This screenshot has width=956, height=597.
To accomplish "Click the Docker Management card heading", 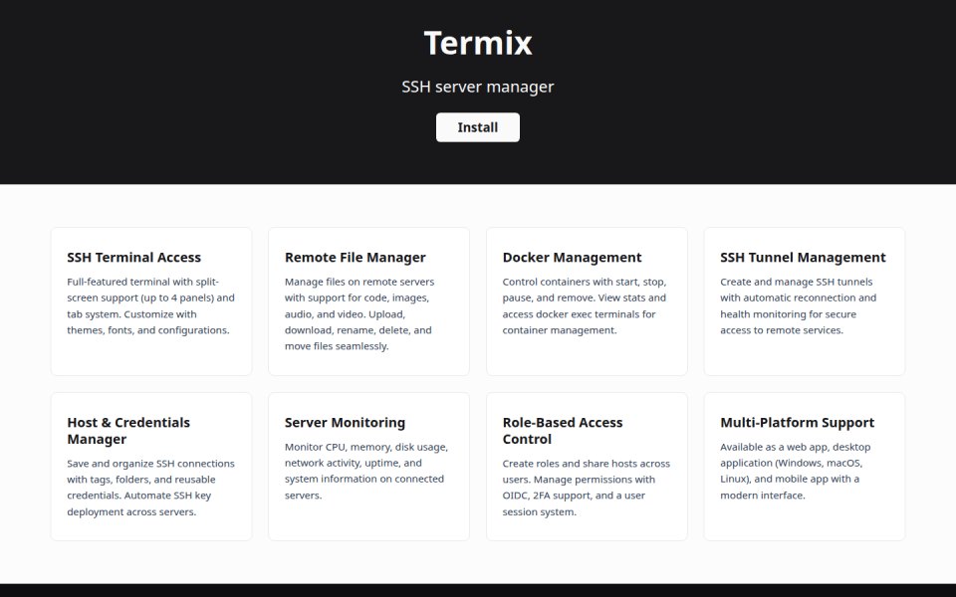I will coord(572,257).
